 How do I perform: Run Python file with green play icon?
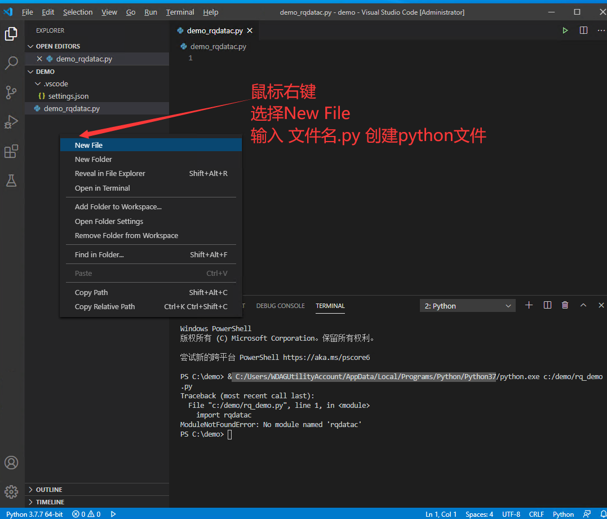(x=565, y=30)
